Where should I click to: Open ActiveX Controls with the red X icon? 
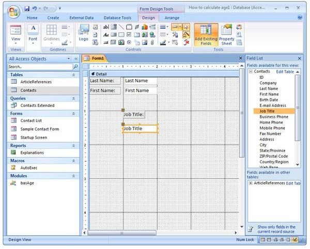tap(186, 42)
